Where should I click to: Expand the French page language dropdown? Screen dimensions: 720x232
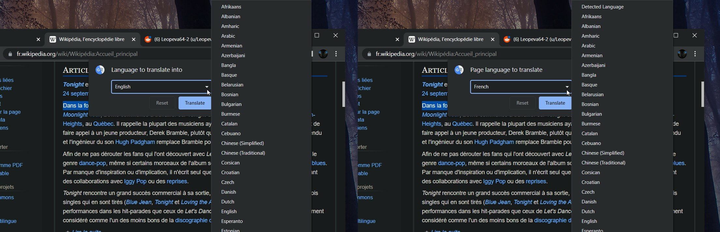coord(521,87)
